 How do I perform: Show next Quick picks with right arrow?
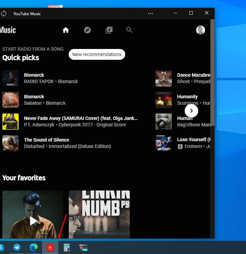(191, 111)
